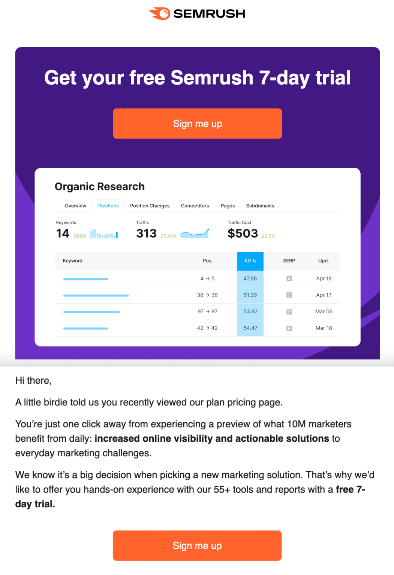Switch to the Pages tab
The height and width of the screenshot is (575, 394).
point(227,206)
